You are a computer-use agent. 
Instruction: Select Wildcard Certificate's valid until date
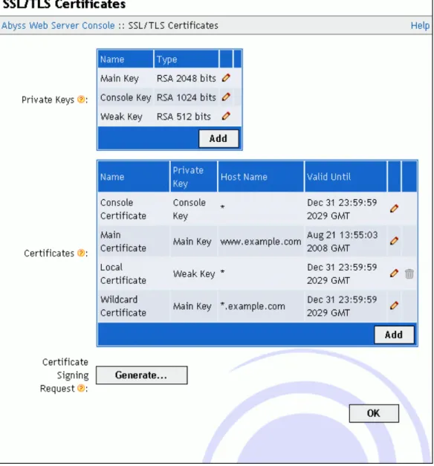tap(342, 305)
